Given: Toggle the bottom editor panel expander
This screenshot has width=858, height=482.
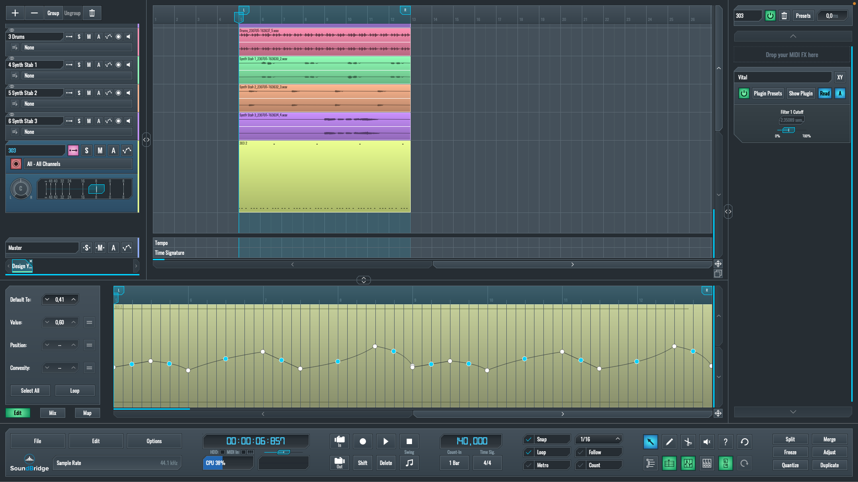Looking at the screenshot, I should [x=363, y=280].
